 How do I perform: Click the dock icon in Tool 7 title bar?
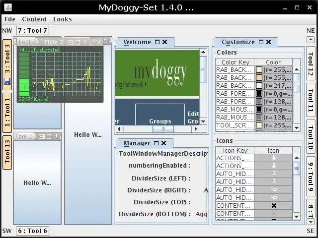71,42
